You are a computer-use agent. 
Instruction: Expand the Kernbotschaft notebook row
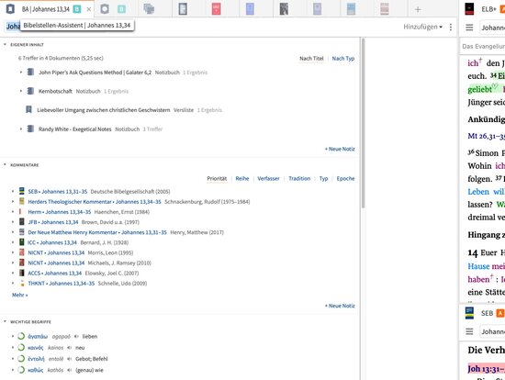click(x=21, y=91)
